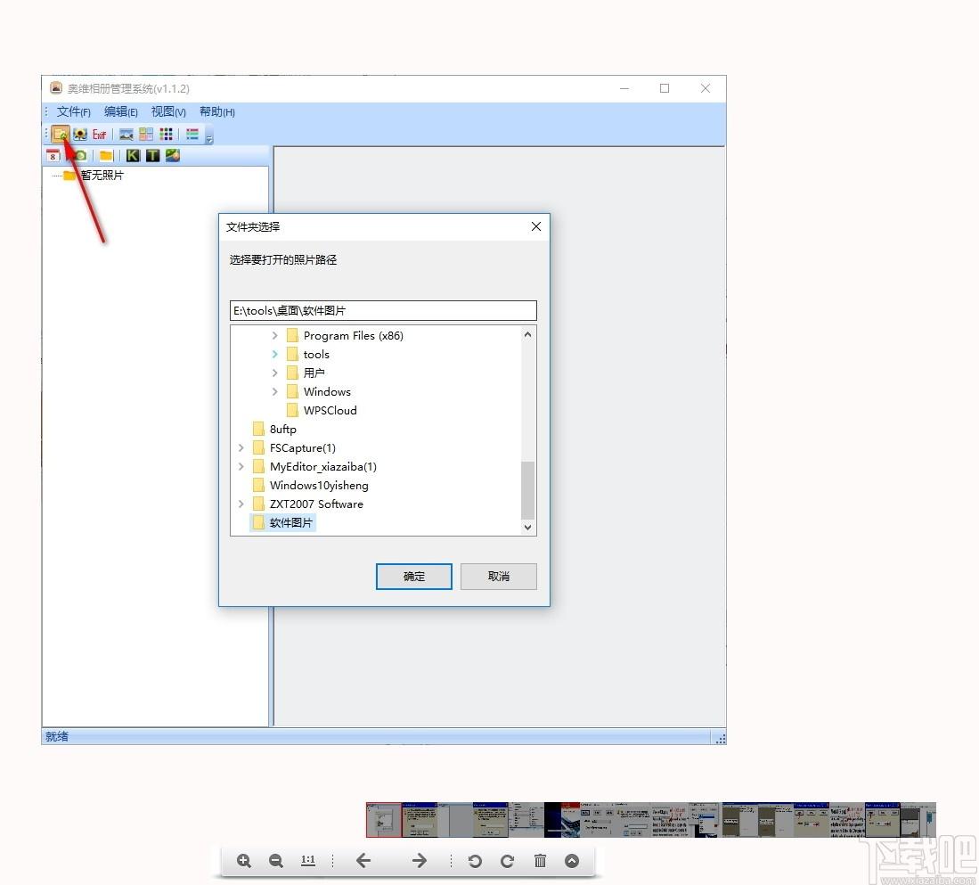Select the red-bordered first thumbnail in strip
979x885 pixels.
click(x=384, y=821)
